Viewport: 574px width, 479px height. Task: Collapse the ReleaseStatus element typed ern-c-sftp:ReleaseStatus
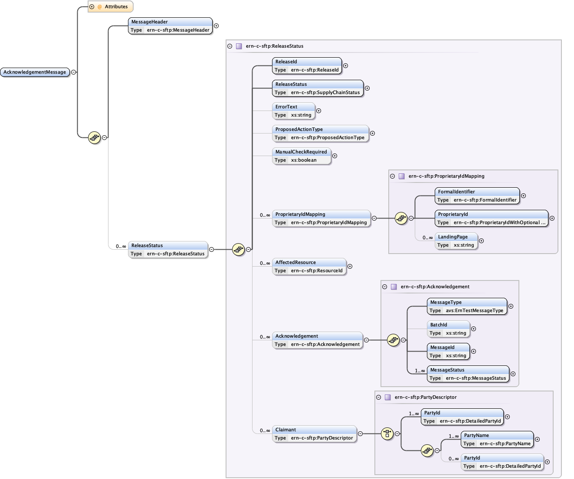pos(211,249)
